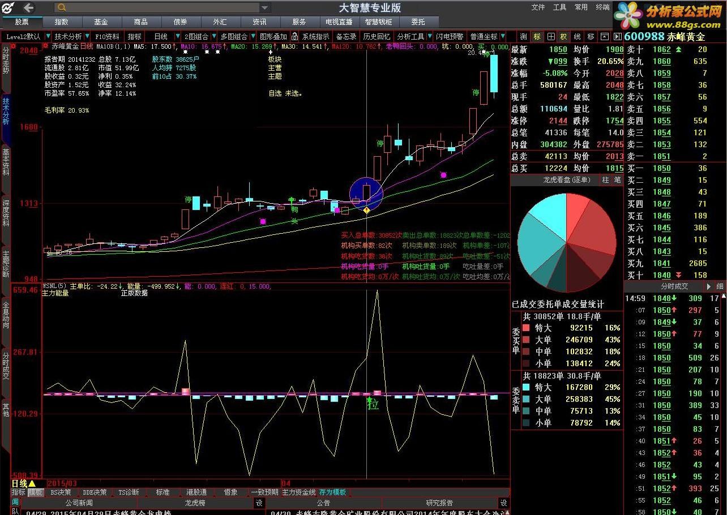Click the collapse-panel icon after 移
Image resolution: width=727 pixels, height=515 pixels.
(x=605, y=36)
